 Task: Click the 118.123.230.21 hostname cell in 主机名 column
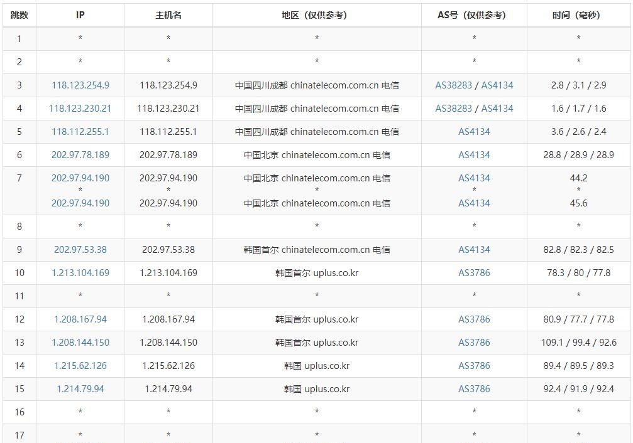tap(168, 109)
